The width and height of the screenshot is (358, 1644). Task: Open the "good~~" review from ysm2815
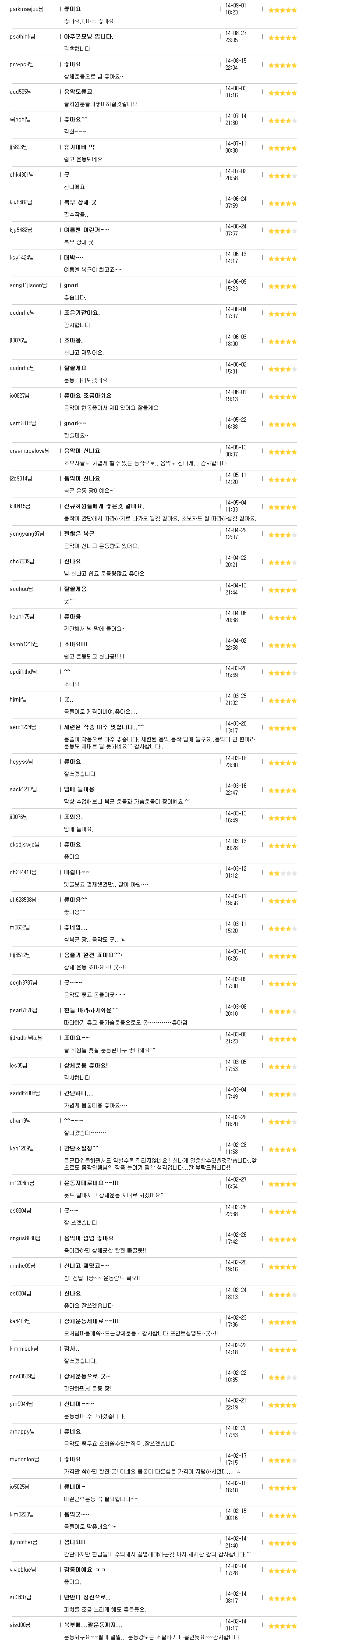pos(75,423)
